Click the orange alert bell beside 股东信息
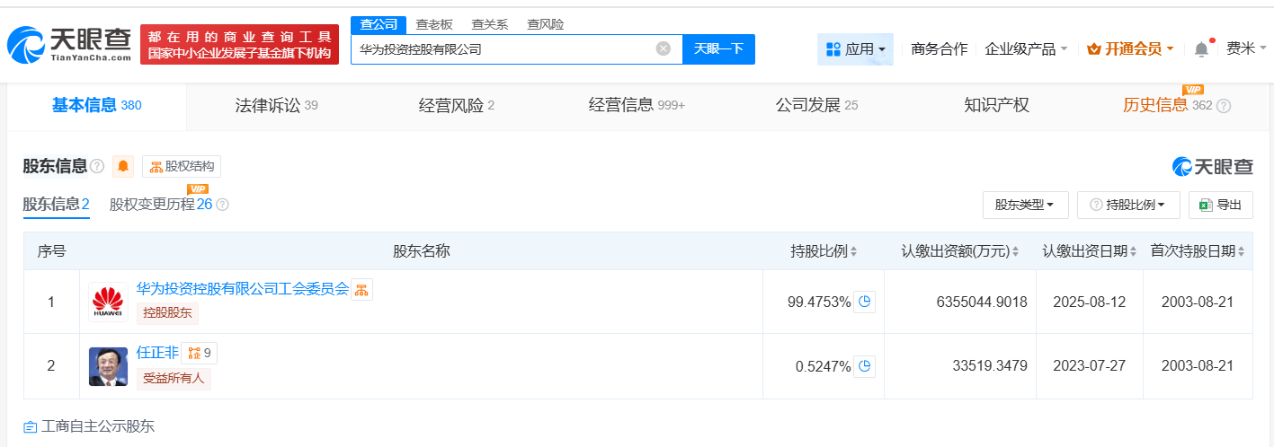 pos(123,166)
